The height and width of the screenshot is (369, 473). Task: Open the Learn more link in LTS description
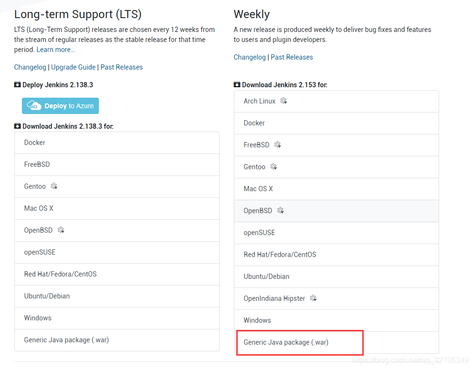tap(56, 50)
